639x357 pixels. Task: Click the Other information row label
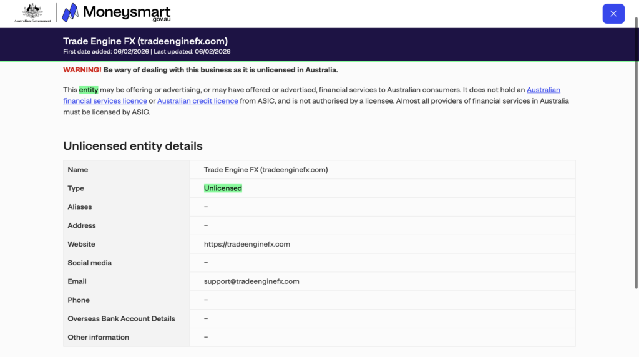(98, 337)
